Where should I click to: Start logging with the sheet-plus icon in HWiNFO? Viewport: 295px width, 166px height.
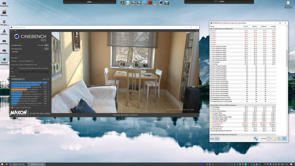coord(274,139)
